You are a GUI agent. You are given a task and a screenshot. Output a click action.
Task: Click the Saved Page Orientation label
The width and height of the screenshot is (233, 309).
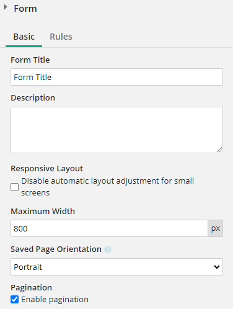(x=56, y=249)
